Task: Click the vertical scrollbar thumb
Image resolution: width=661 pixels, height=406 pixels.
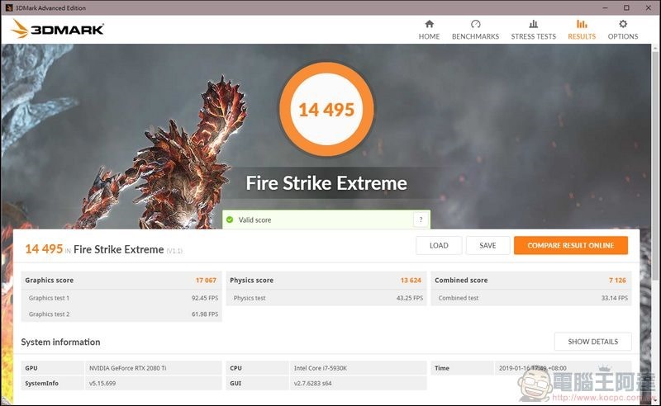Action: pyautogui.click(x=655, y=164)
